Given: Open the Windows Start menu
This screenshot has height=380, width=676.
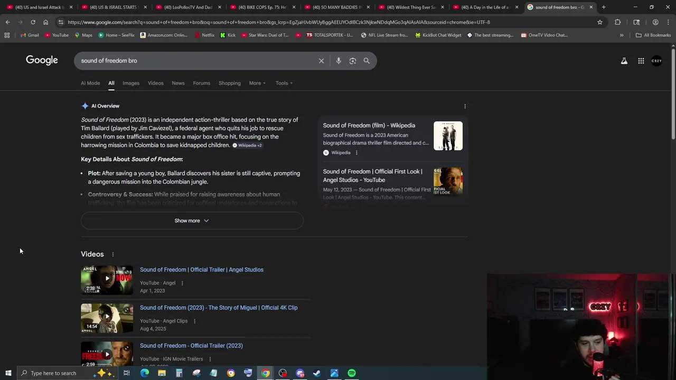Looking at the screenshot, I should (8, 373).
